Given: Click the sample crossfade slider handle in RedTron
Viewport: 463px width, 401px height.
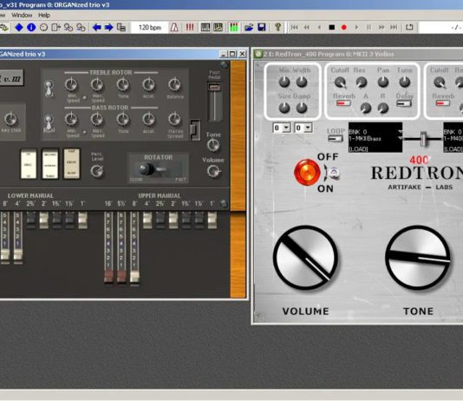Looking at the screenshot, I should [423, 139].
